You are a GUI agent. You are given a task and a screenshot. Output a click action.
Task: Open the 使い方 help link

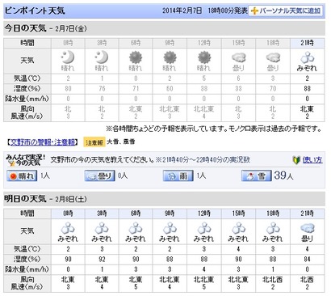312,160
